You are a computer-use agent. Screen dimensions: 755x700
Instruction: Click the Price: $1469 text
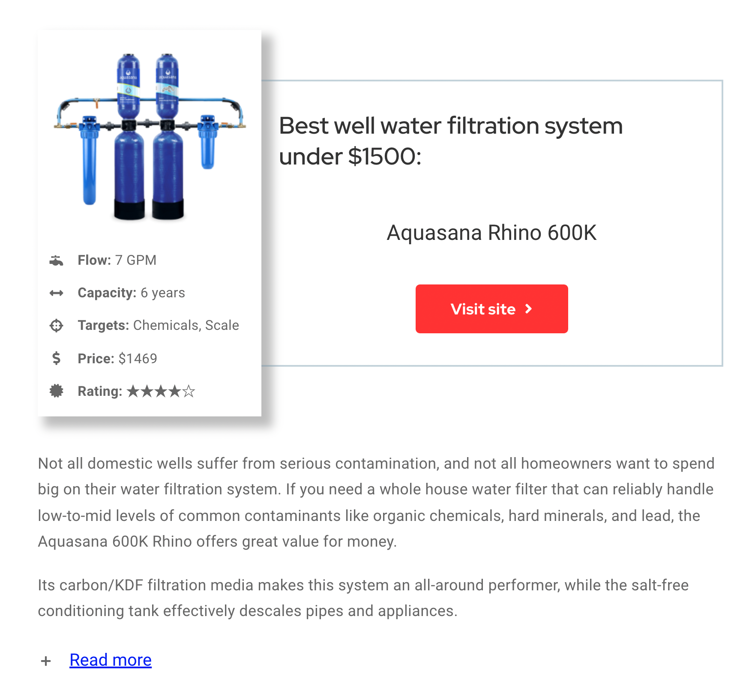click(x=117, y=358)
